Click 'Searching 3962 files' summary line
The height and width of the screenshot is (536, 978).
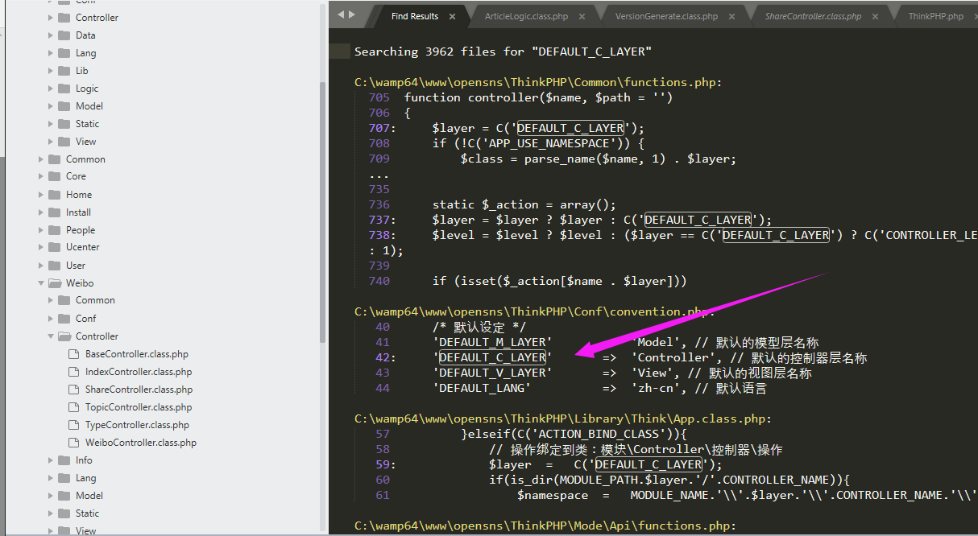(x=503, y=52)
